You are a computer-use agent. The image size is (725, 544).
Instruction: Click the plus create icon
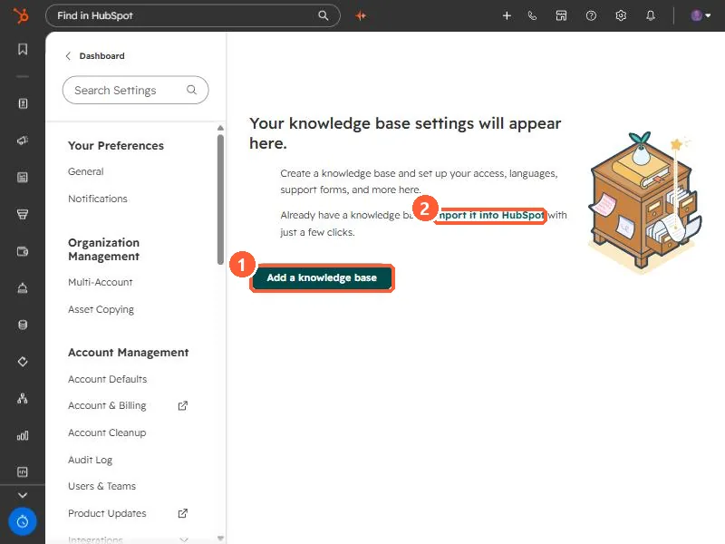click(507, 15)
